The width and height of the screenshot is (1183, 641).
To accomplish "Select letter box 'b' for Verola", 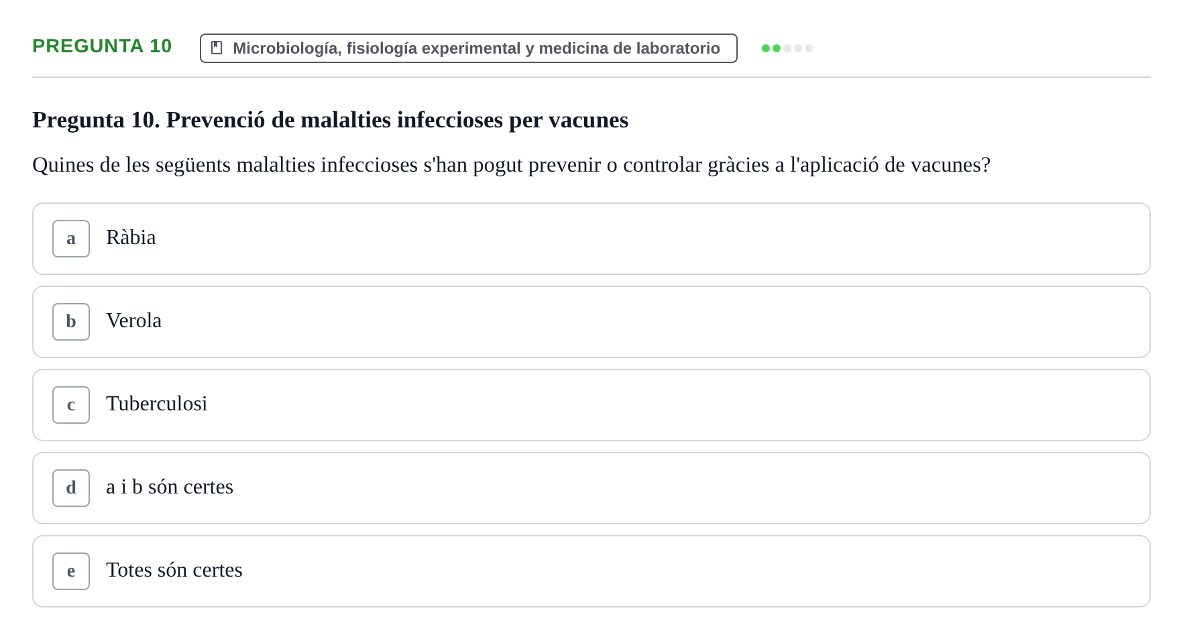I will coord(71,322).
